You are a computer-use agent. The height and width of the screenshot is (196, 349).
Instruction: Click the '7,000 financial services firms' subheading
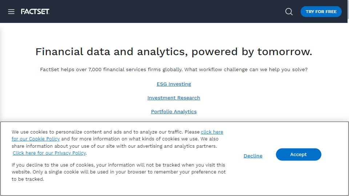coord(116,69)
